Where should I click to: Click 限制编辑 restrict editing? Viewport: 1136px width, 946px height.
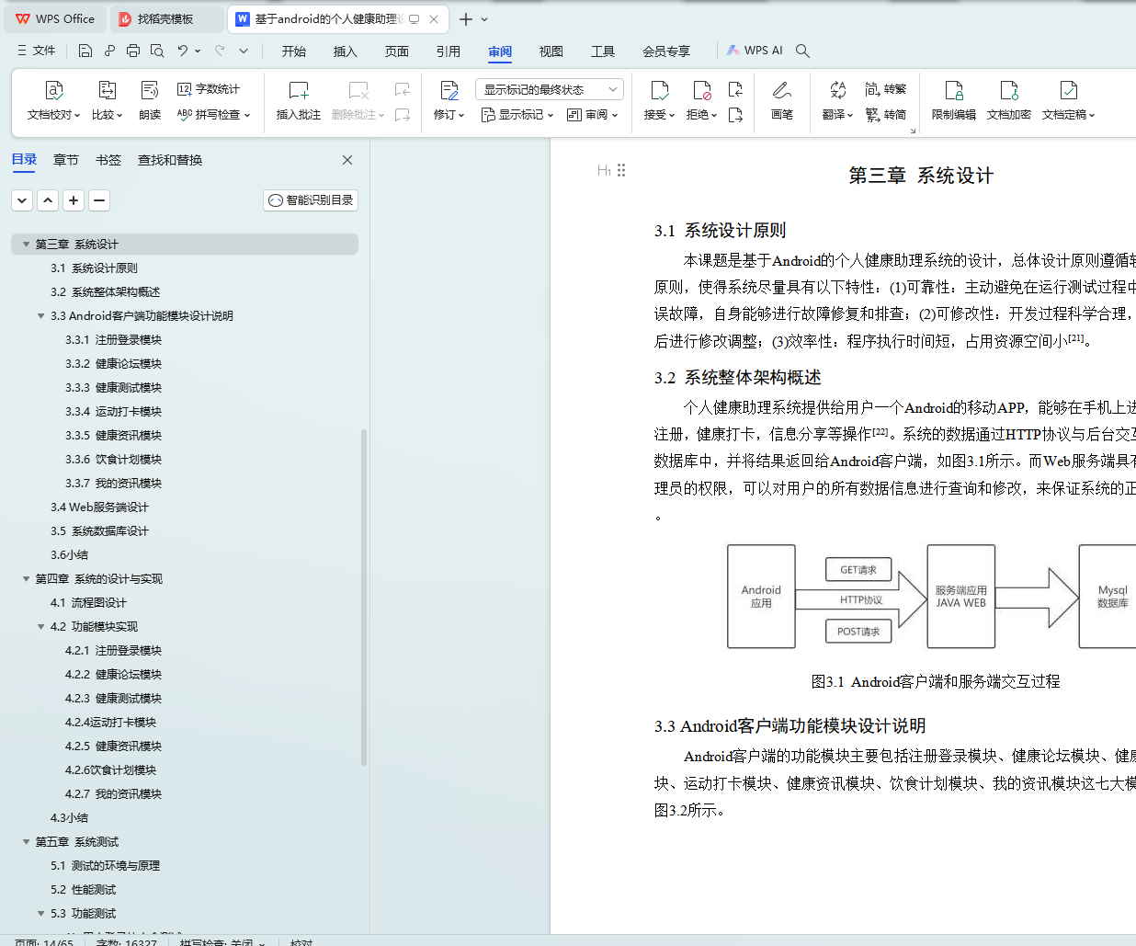954,101
